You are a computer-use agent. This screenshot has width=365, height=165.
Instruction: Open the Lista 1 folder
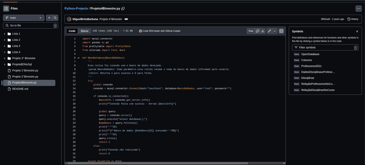[16, 34]
